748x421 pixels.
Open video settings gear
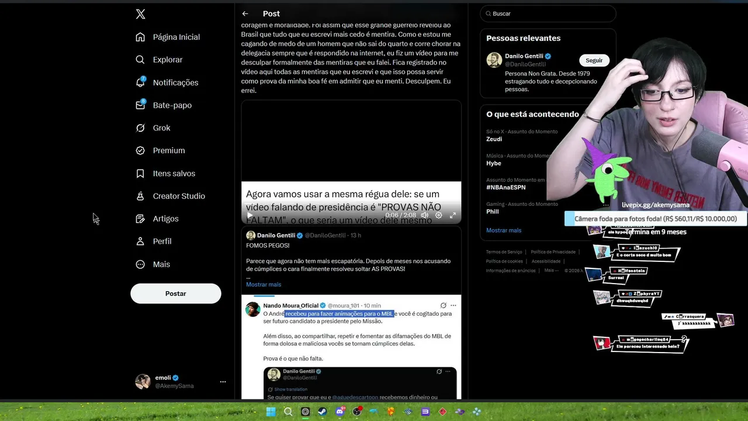pyautogui.click(x=439, y=215)
